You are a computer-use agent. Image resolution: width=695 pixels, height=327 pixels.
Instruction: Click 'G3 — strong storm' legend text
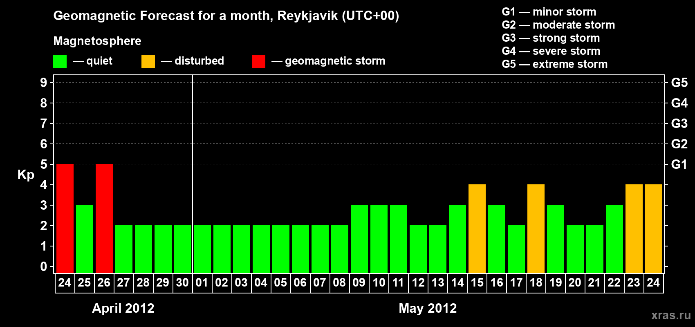tap(551, 38)
